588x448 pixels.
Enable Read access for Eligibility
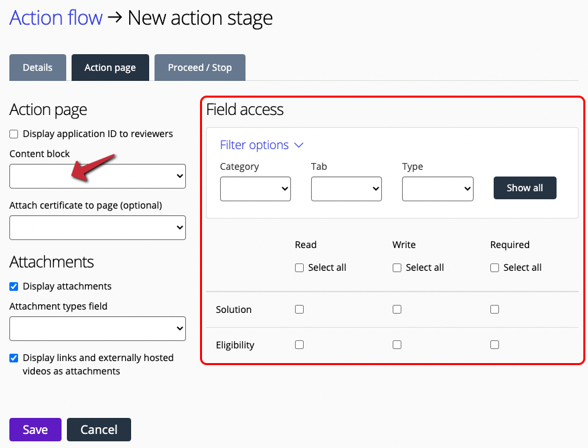coord(299,344)
